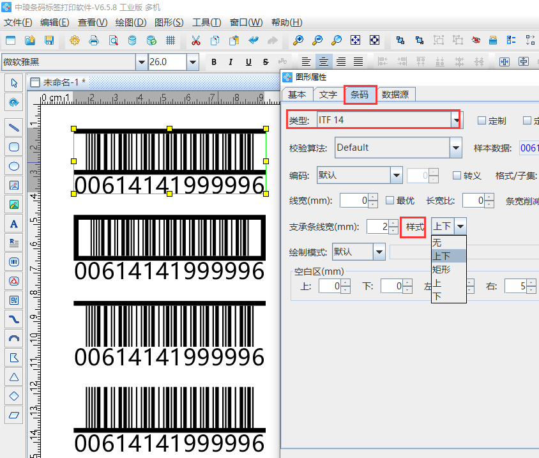539x458 pixels.
Task: Click the Print icon
Action: pyautogui.click(x=94, y=40)
